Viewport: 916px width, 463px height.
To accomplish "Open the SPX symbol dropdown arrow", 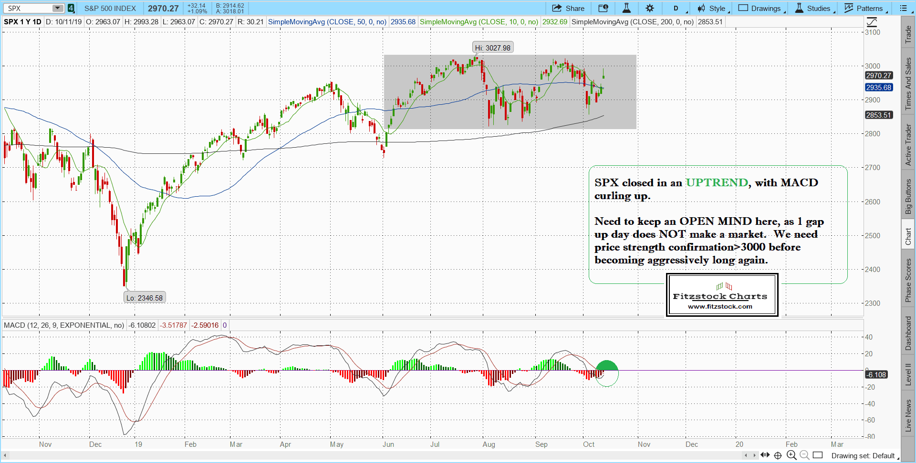I will click(x=57, y=8).
